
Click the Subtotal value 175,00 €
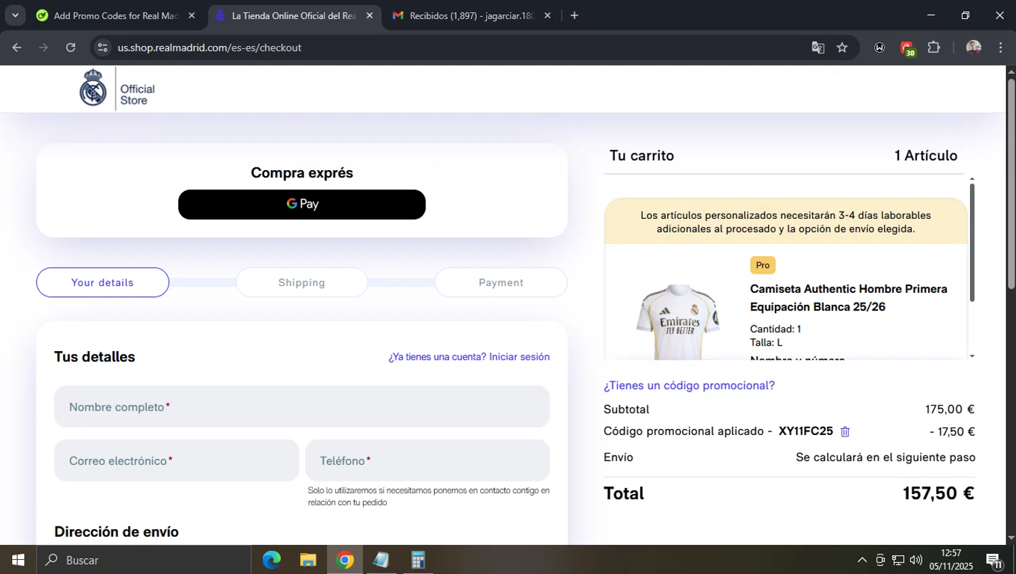[x=950, y=409]
